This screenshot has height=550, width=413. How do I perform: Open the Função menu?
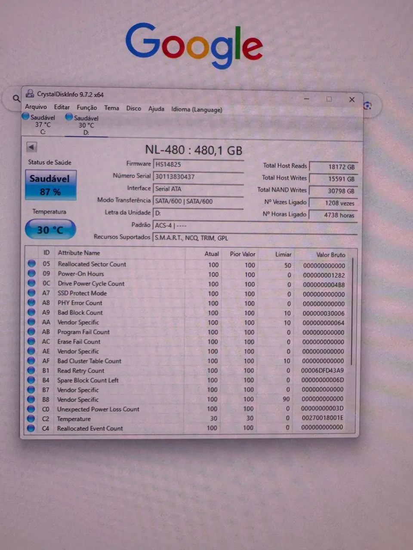tap(87, 107)
